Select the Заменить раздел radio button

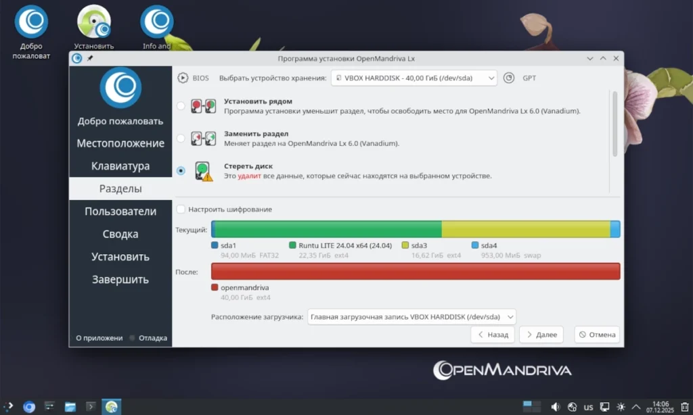pyautogui.click(x=181, y=139)
